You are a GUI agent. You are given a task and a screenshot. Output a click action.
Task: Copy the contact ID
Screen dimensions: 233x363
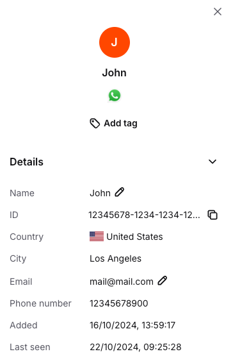213,215
